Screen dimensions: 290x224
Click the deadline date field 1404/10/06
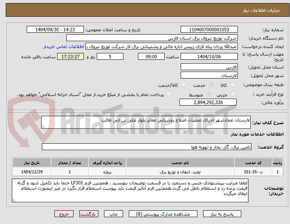pos(209,56)
